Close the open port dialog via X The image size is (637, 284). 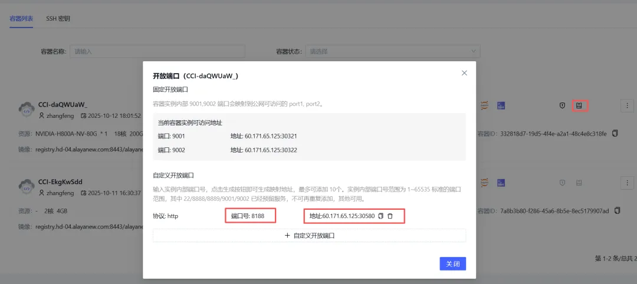tap(464, 73)
